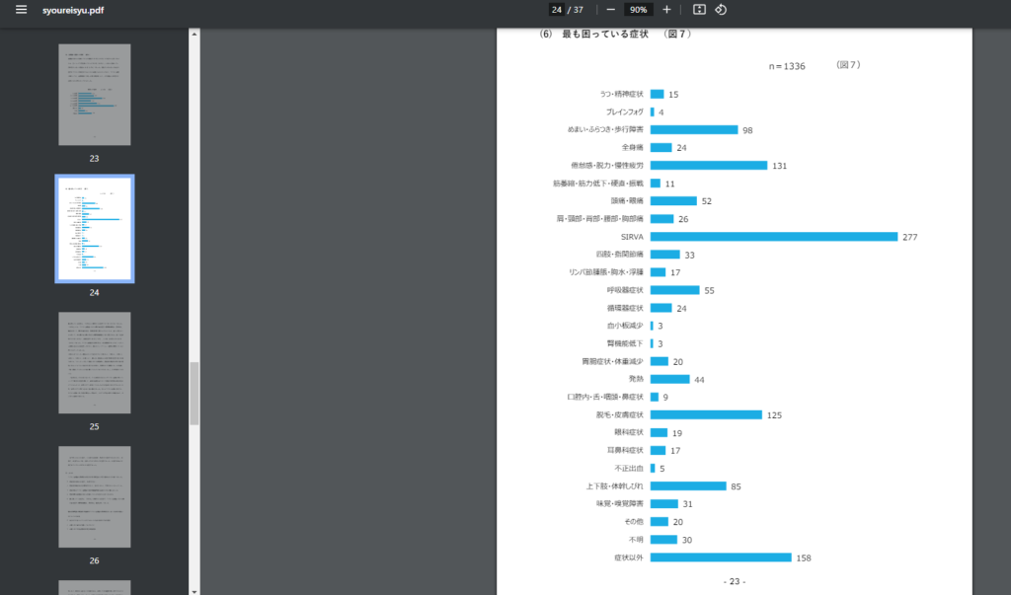Toggle the sidebar with the hamburger menu icon

(x=21, y=10)
